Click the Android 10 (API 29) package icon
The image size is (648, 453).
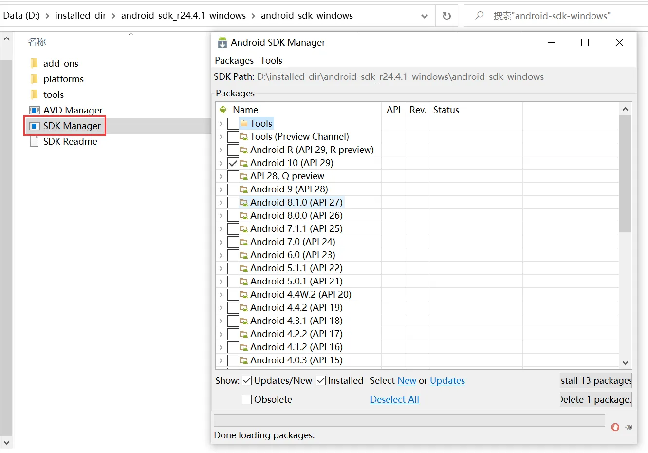coord(244,163)
